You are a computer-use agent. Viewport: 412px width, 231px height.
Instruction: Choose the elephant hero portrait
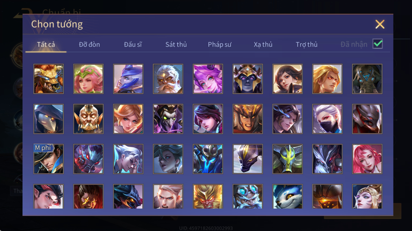coord(367,79)
